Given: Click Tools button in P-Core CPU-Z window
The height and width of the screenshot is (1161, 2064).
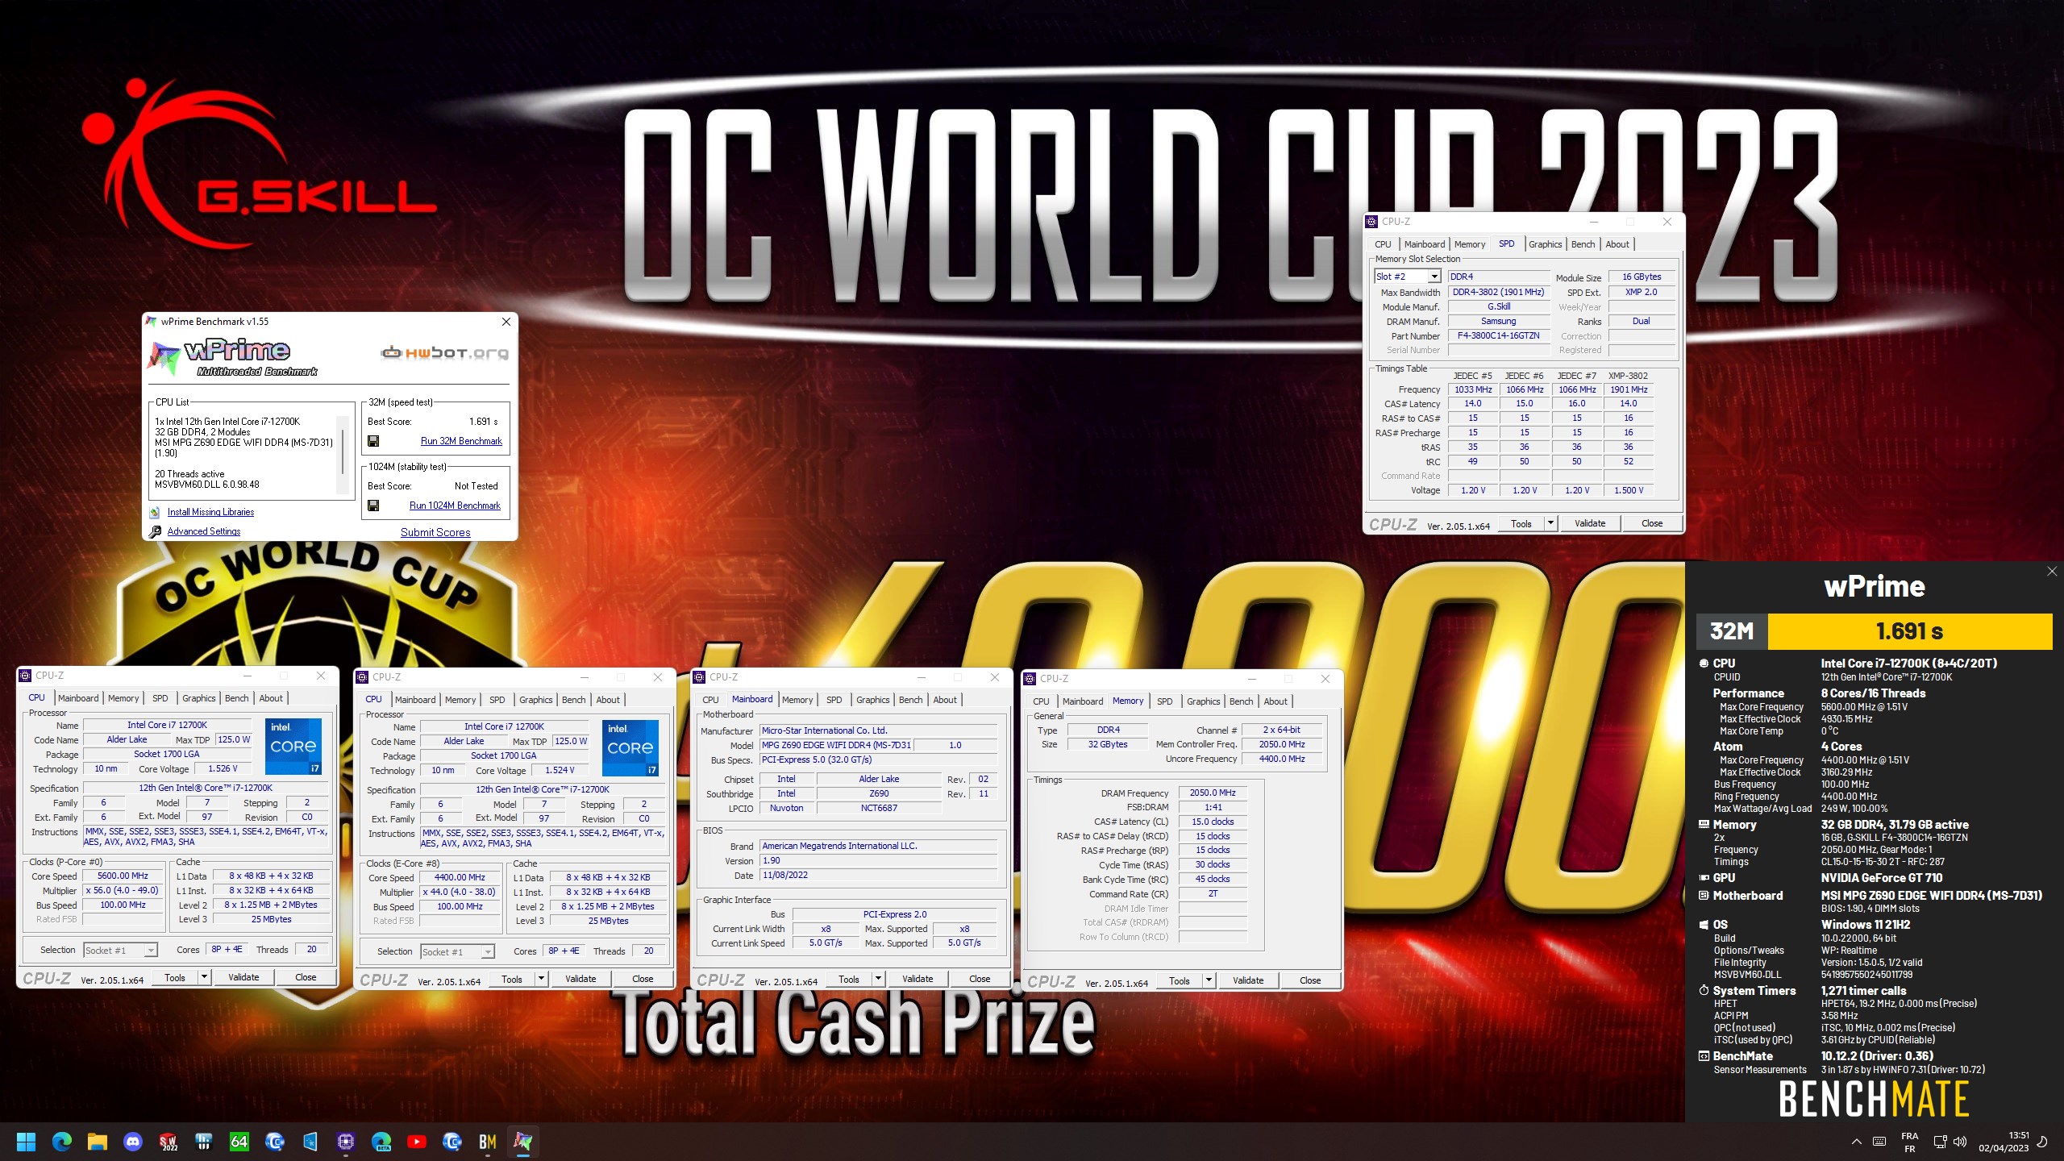Looking at the screenshot, I should pyautogui.click(x=175, y=977).
